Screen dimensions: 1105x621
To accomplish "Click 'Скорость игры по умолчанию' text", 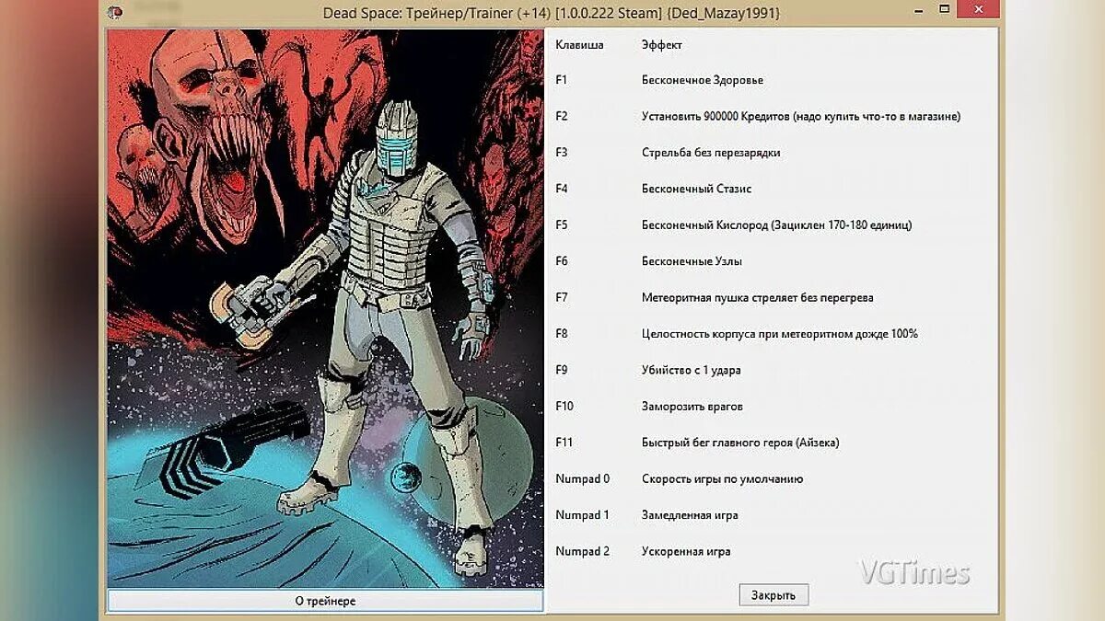I will pyautogui.click(x=723, y=478).
